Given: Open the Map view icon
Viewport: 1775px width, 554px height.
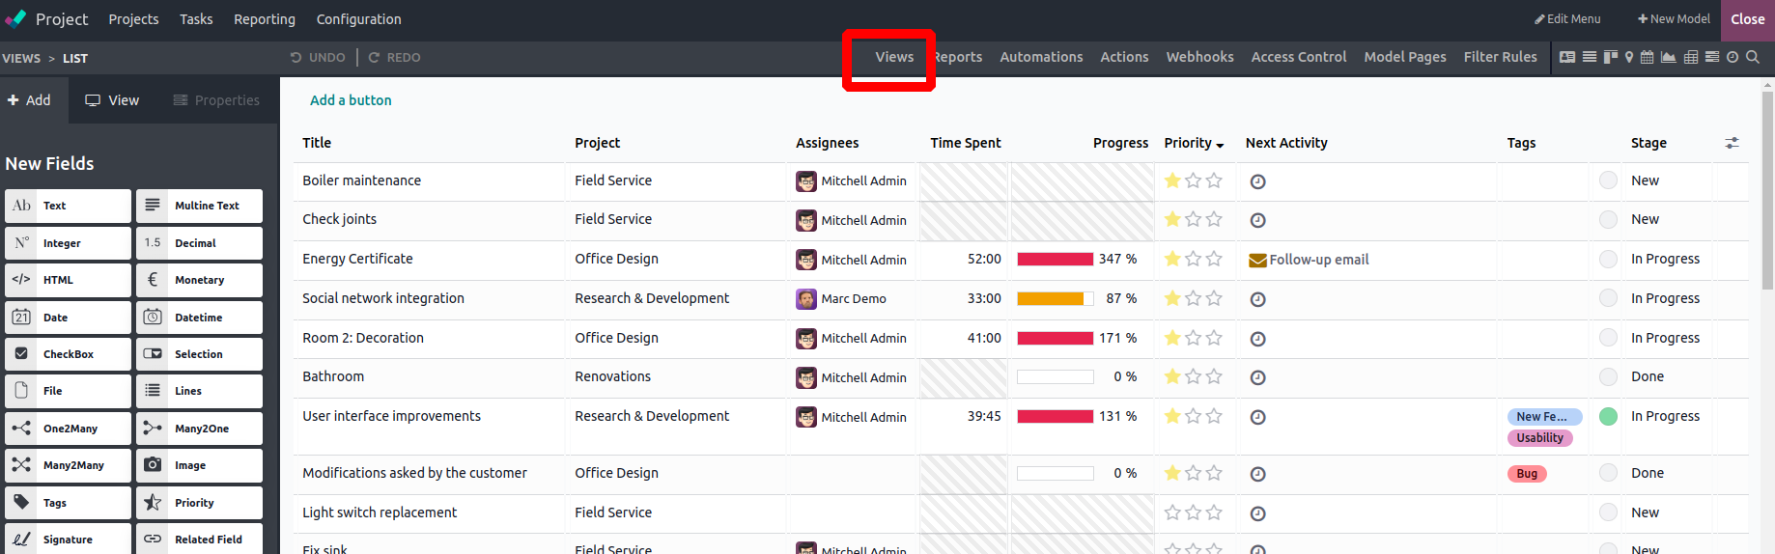Looking at the screenshot, I should pos(1629,57).
